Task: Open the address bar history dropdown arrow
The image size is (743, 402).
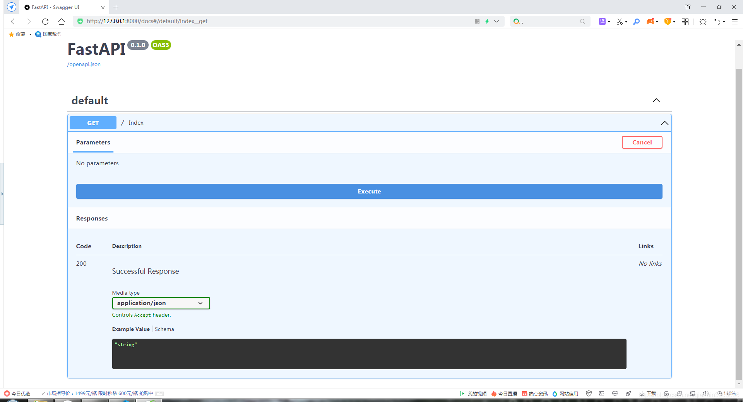Action: coord(496,22)
